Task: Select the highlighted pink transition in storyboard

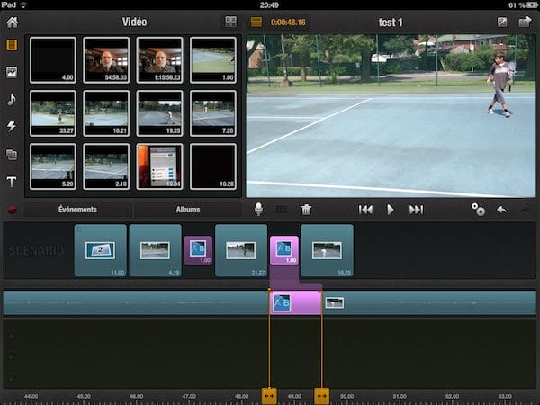Action: [x=283, y=250]
